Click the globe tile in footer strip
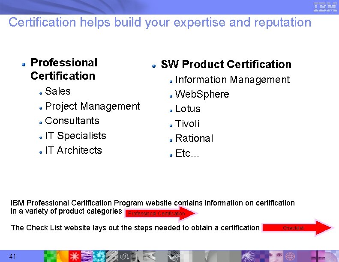This screenshot has height=262, width=339. 290,256
